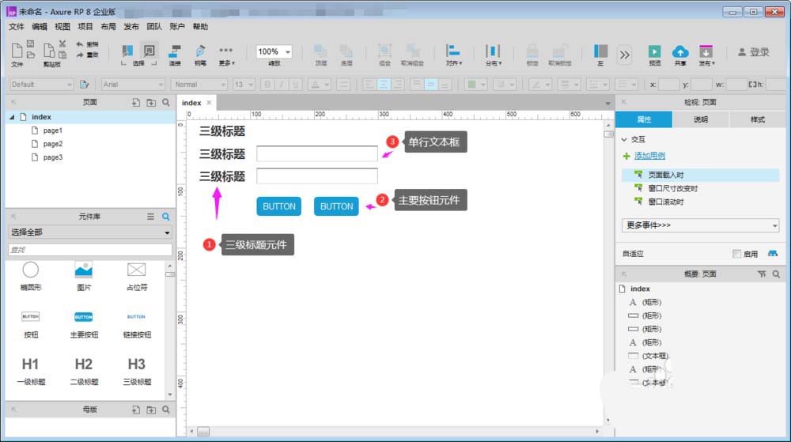Click the 底层 send to back icon

pos(346,55)
